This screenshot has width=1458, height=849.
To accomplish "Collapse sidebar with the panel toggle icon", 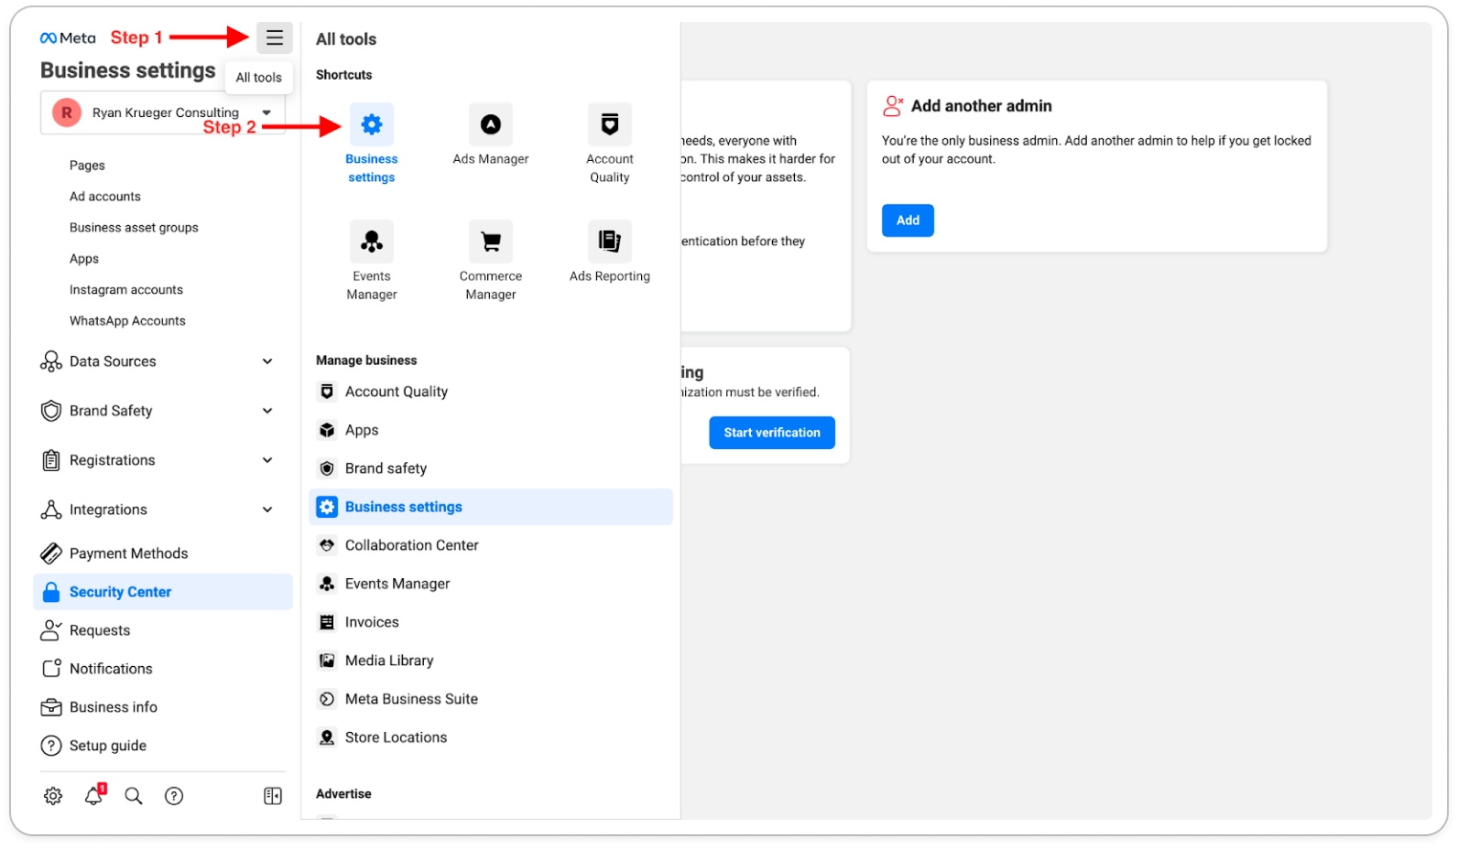I will click(273, 796).
